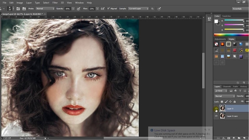The width and height of the screenshot is (249, 140).
Task: Select the type layer filter icon
Action: coord(240,91)
